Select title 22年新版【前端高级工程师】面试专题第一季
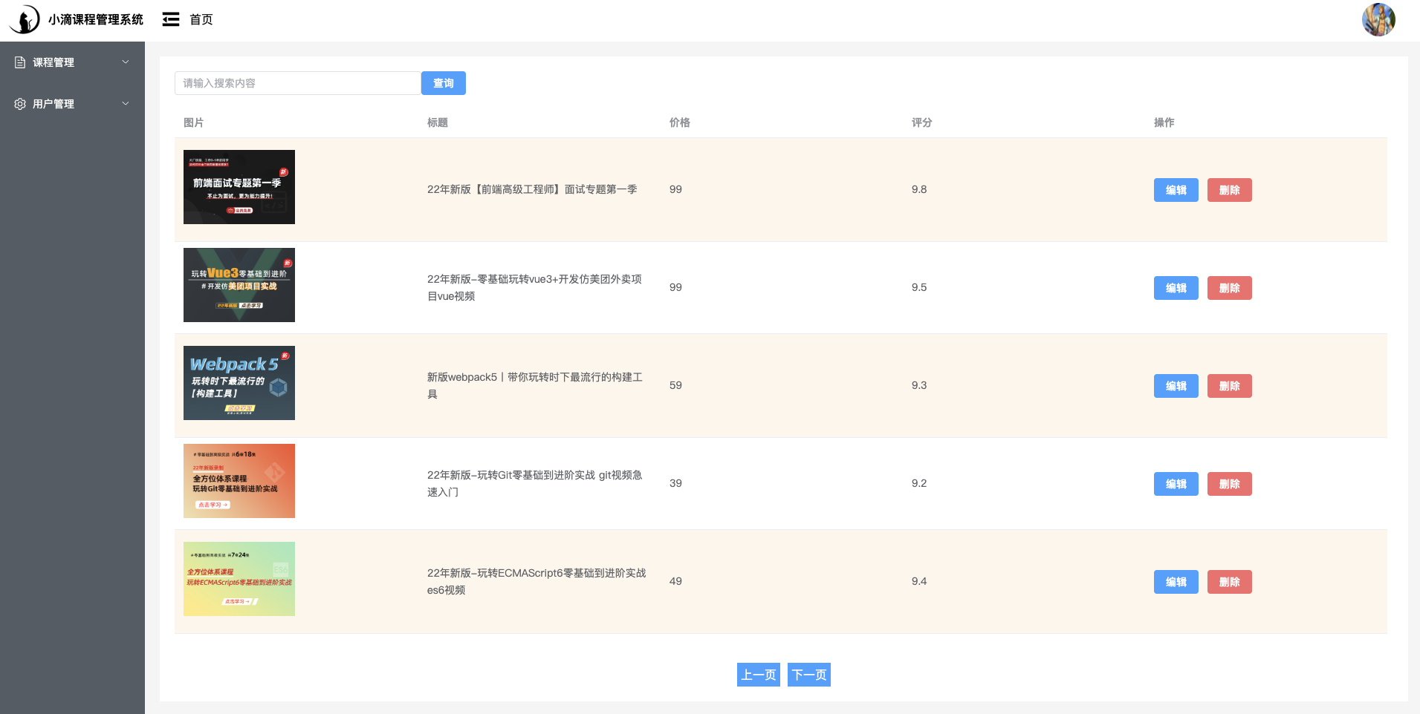 tap(532, 189)
